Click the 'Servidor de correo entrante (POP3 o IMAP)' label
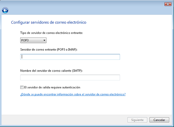Image resolution: width=174 pixels, height=127 pixels. tap(49, 49)
